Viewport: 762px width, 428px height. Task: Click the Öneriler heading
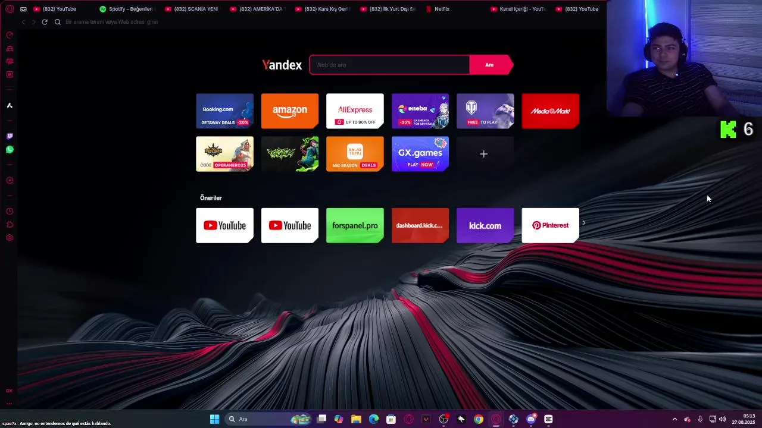coord(211,198)
